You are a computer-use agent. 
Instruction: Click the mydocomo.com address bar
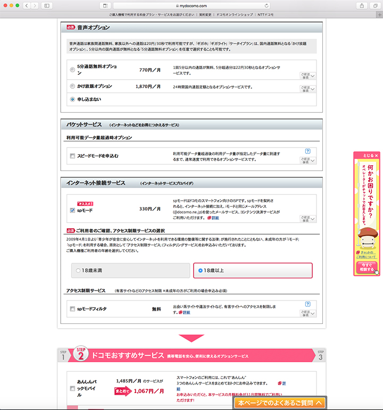click(x=191, y=5)
